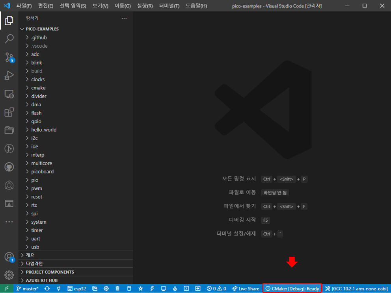This screenshot has height=293, width=391.
Task: Click the flame build-flash-monitor icon
Action: pos(175,289)
